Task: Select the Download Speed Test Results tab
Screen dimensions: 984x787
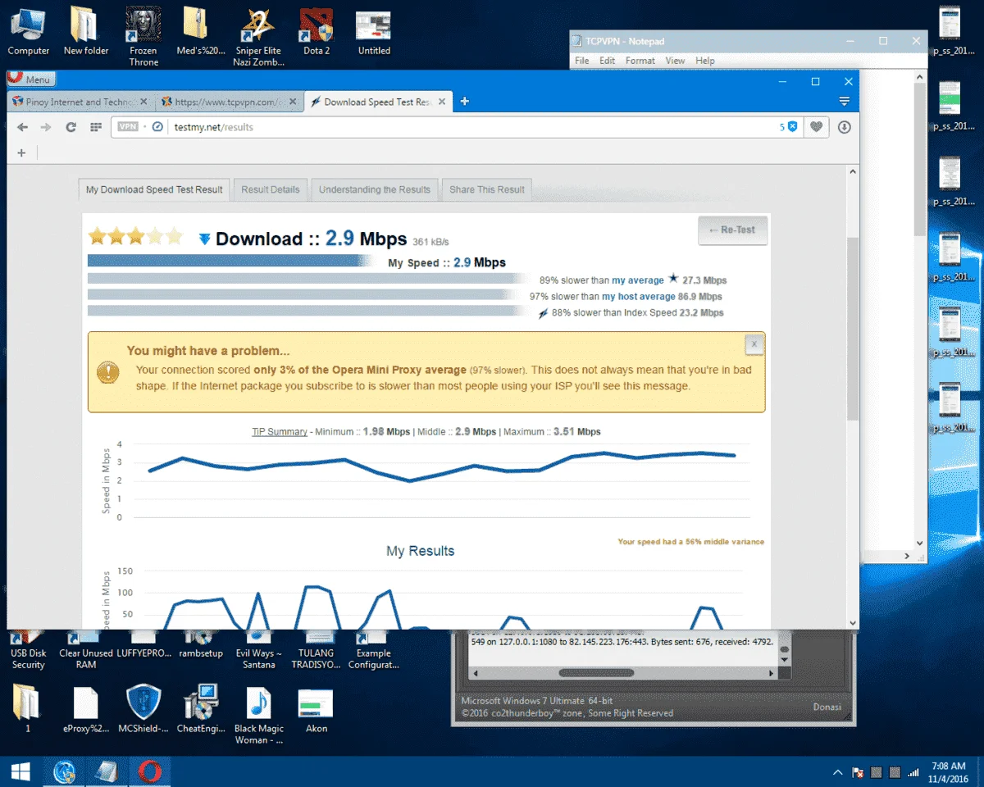Action: 377,102
